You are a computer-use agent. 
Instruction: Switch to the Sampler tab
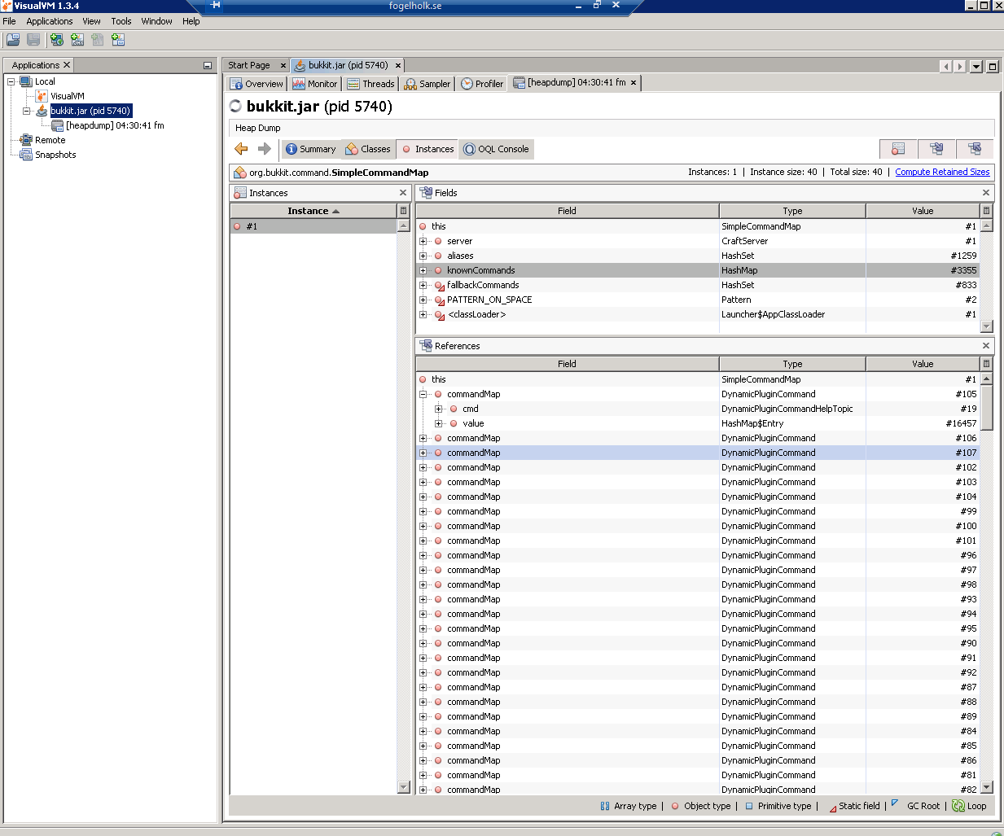click(x=427, y=83)
